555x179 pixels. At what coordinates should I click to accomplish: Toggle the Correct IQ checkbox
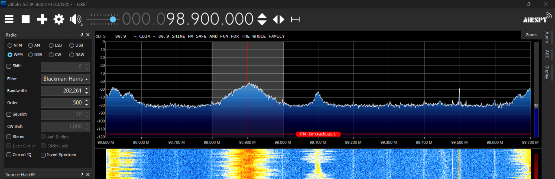coord(9,155)
